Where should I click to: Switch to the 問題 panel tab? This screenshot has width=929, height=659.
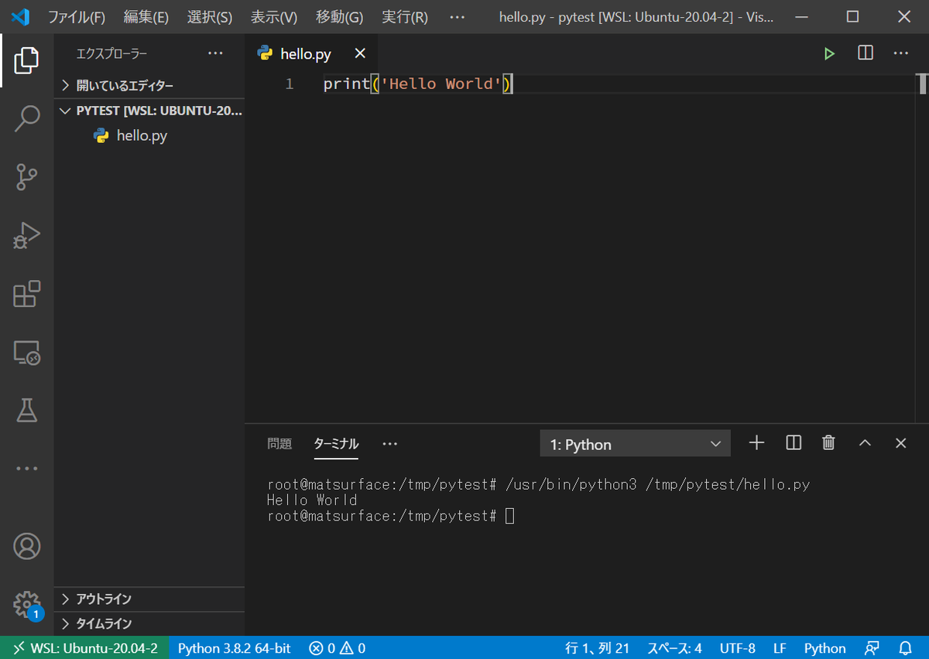[x=279, y=444]
